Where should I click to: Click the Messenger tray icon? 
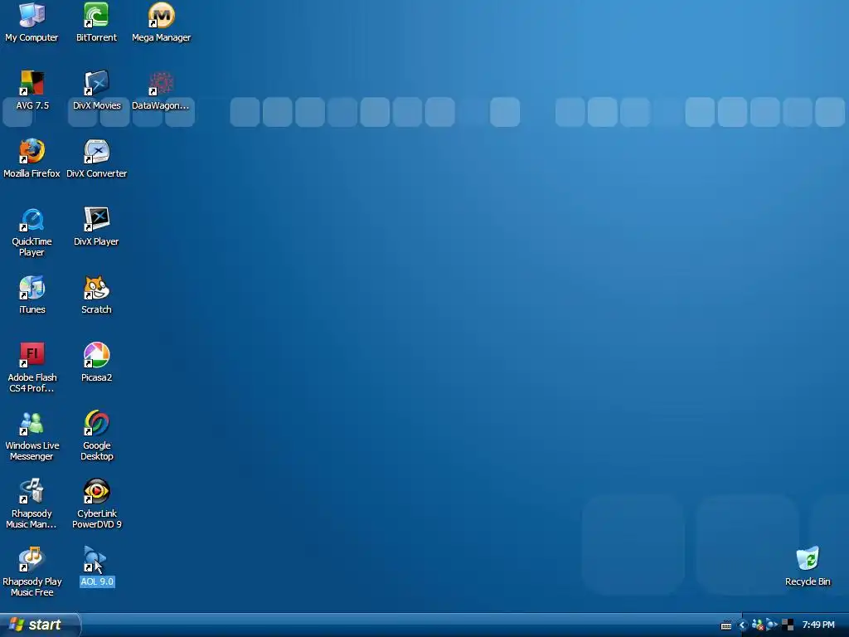click(758, 625)
